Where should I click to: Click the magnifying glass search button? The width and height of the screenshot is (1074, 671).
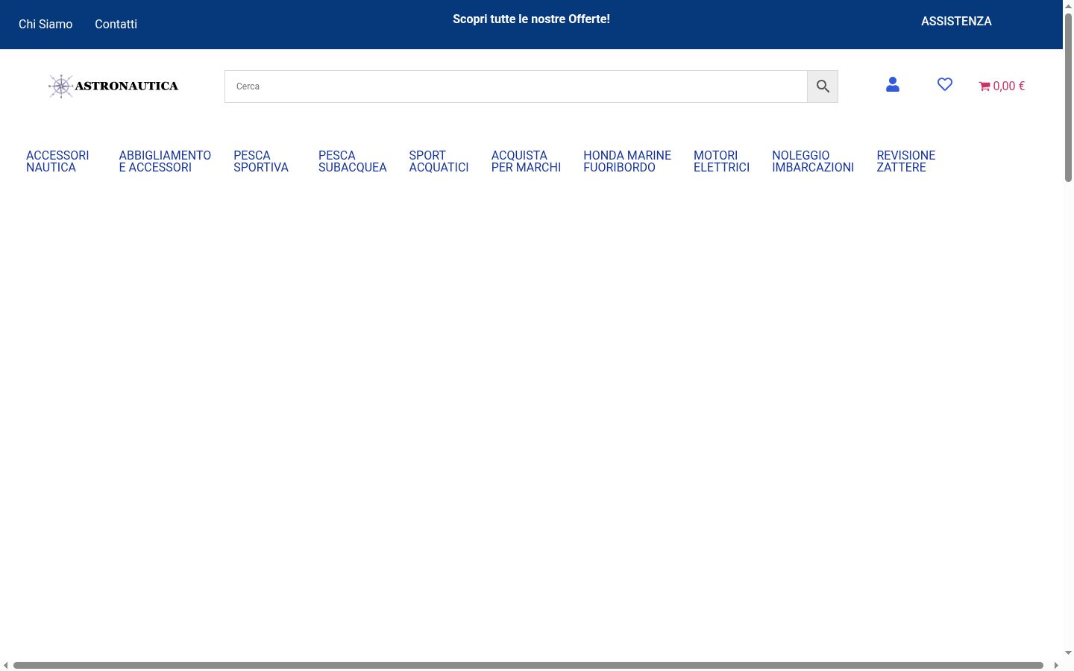pyautogui.click(x=823, y=86)
